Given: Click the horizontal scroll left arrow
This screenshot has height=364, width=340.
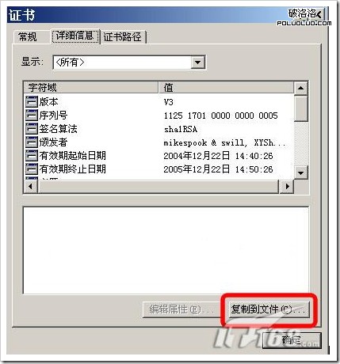Looking at the screenshot, I should tap(31, 186).
